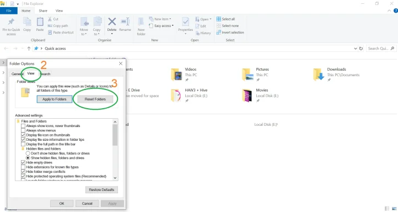Open address bar history dropdown arrow

pos(356,48)
